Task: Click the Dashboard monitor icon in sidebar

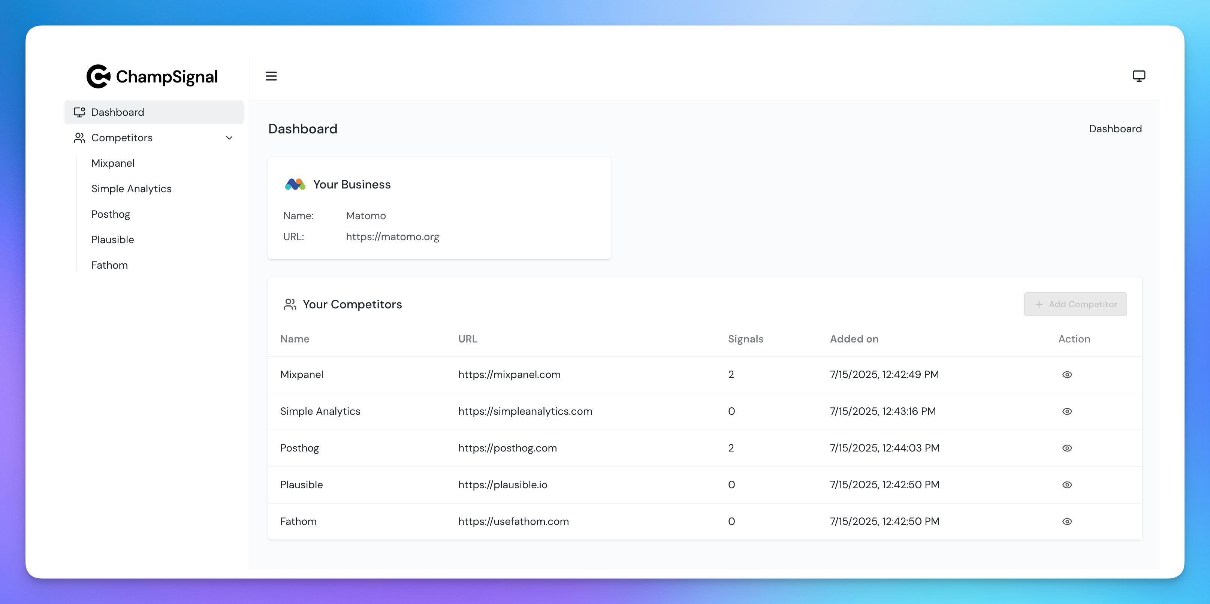Action: pyautogui.click(x=79, y=112)
